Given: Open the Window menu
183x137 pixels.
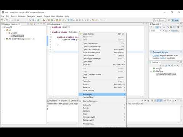Looking at the screenshot, I should click(x=60, y=16).
